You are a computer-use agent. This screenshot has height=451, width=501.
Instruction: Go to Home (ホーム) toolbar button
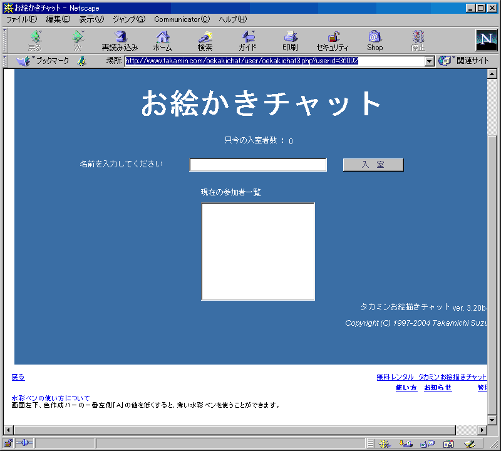point(163,41)
